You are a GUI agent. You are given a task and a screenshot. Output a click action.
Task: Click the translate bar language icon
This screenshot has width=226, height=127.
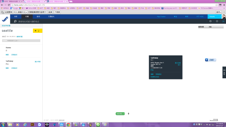[2, 12]
